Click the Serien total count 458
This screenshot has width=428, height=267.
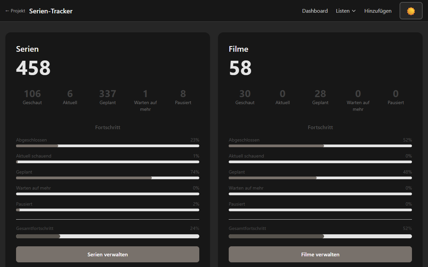click(33, 68)
